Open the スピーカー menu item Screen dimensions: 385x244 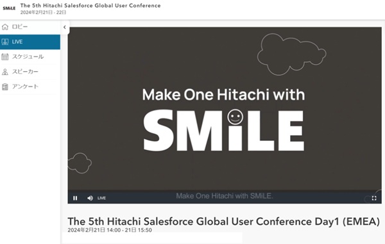click(x=30, y=72)
